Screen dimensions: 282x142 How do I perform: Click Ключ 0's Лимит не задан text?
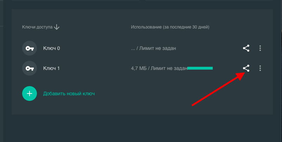click(158, 48)
